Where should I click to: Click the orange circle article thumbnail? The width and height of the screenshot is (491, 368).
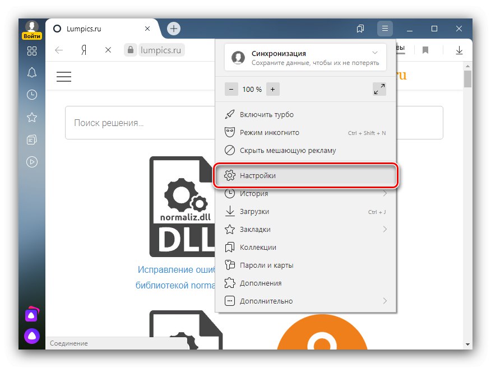[322, 332]
